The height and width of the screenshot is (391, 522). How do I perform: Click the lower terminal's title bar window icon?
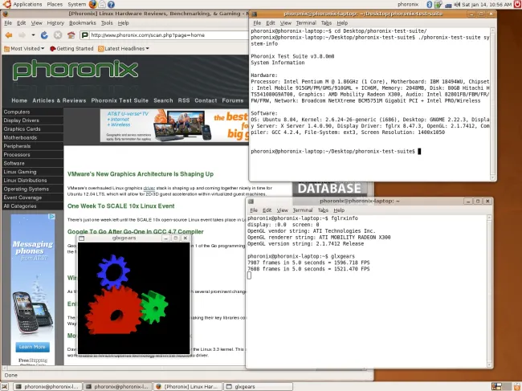(x=251, y=202)
